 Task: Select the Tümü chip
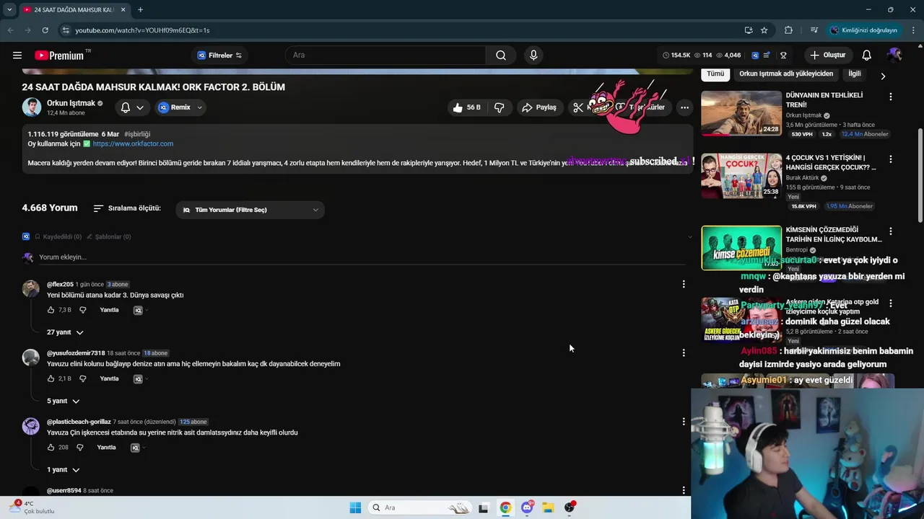[x=715, y=74]
